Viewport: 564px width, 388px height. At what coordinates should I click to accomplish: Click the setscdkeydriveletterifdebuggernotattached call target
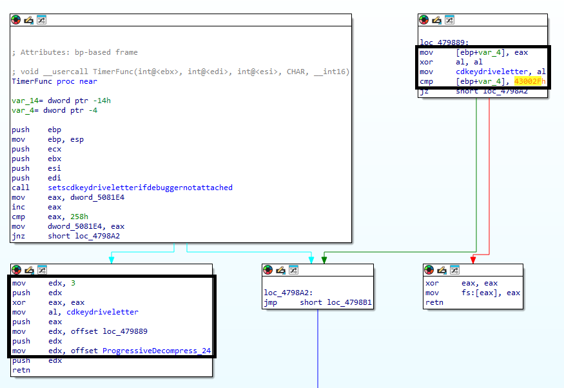click(141, 188)
